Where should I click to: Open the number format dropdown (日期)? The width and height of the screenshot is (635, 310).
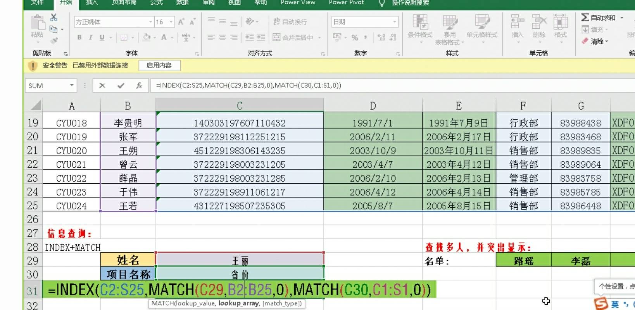click(395, 22)
